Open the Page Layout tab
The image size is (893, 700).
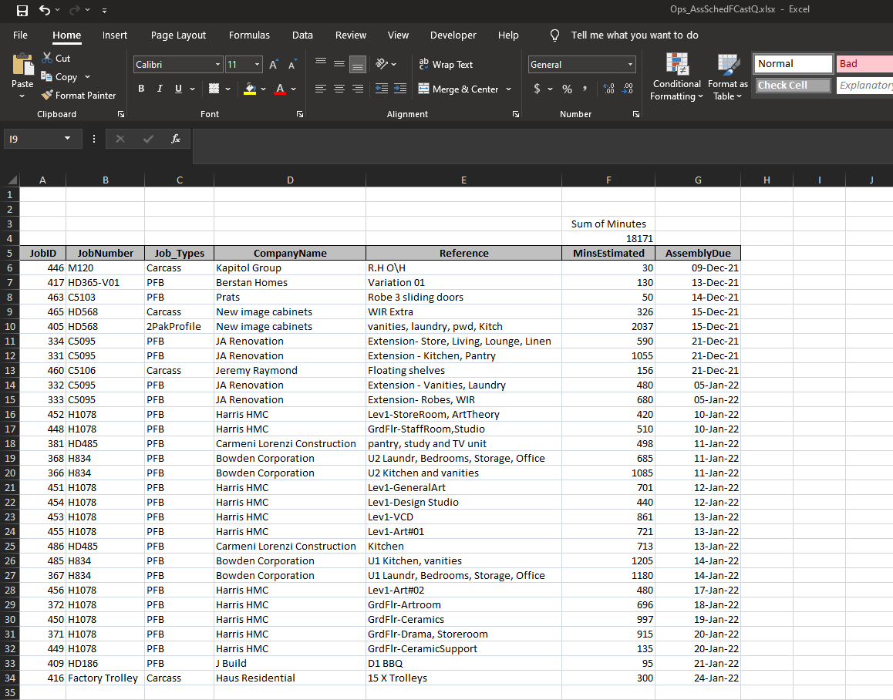pyautogui.click(x=178, y=35)
